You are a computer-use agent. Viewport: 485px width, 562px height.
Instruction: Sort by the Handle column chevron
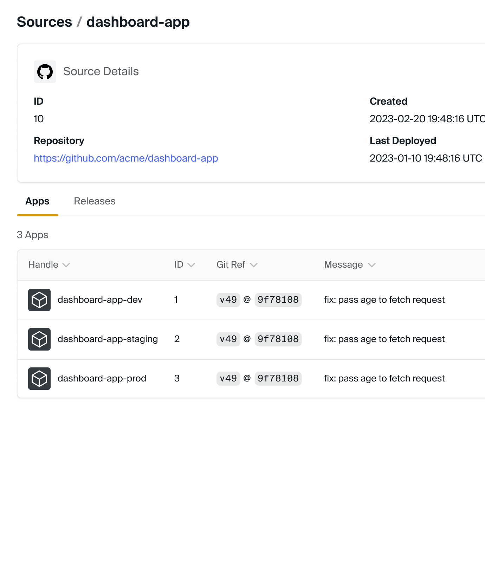pos(66,265)
